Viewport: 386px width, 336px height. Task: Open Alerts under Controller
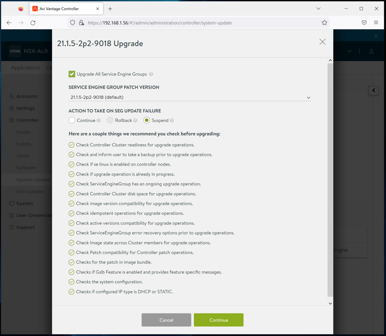pos(23,156)
